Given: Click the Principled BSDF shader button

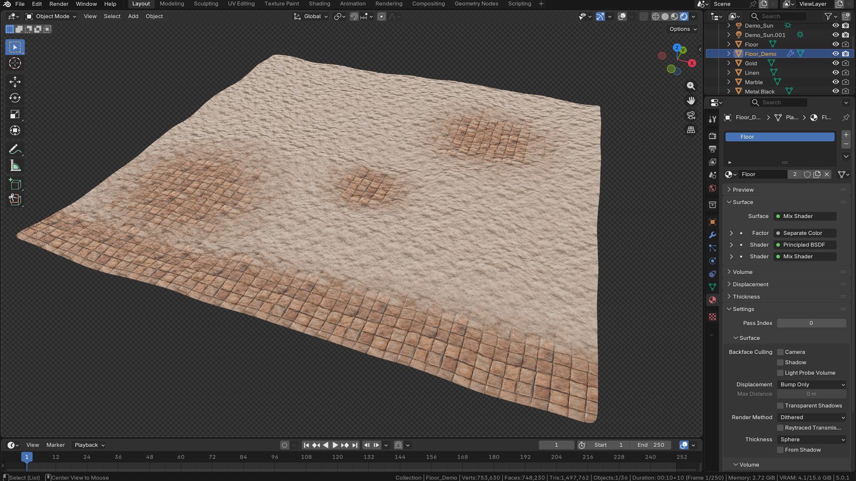Looking at the screenshot, I should click(805, 245).
